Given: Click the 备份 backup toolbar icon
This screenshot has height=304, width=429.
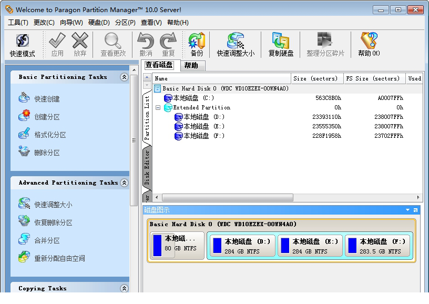Looking at the screenshot, I should (197, 45).
